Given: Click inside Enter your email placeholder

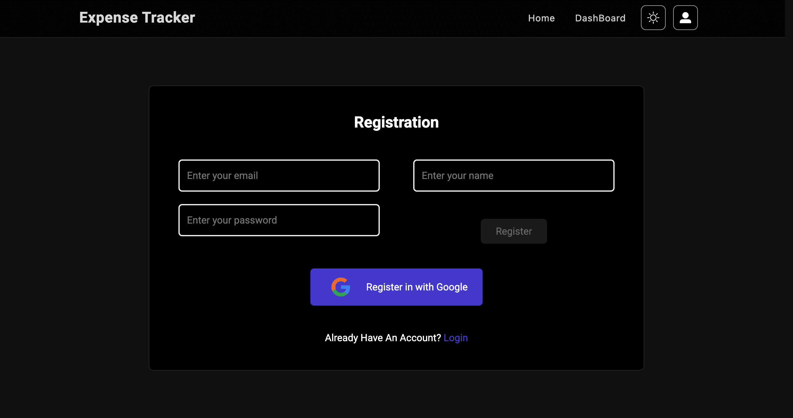Looking at the screenshot, I should click(278, 175).
